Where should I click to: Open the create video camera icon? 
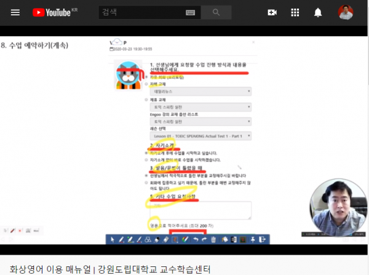tap(272, 12)
